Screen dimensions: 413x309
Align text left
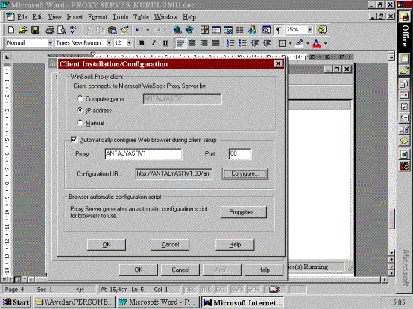180,43
